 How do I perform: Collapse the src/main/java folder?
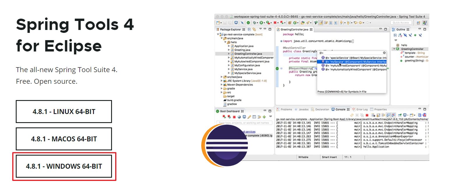pyautogui.click(x=222, y=38)
